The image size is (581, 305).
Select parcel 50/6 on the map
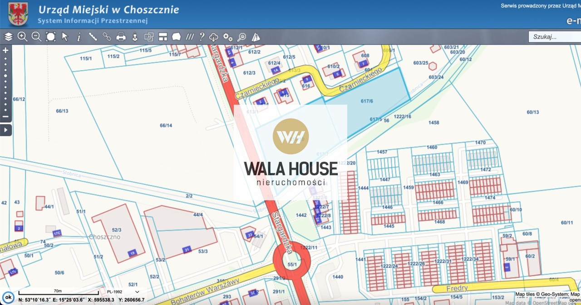coord(59,272)
